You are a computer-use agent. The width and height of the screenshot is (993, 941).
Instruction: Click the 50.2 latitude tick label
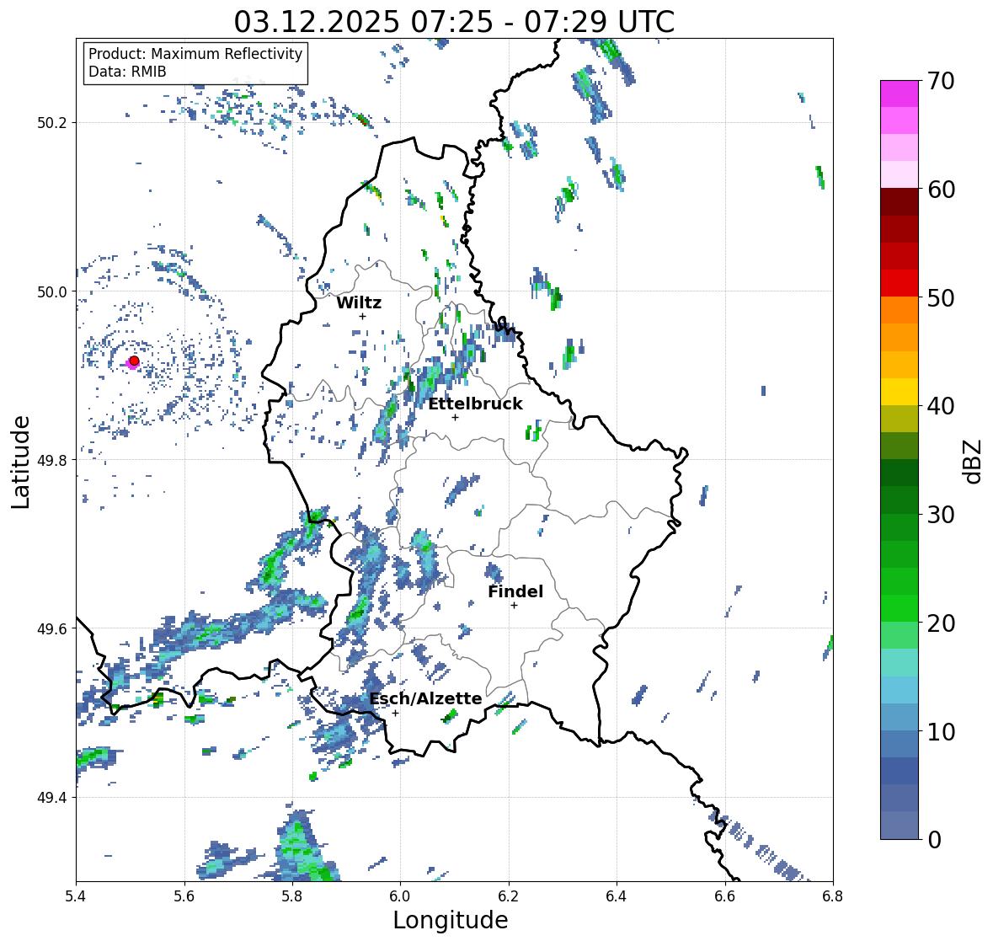point(52,123)
